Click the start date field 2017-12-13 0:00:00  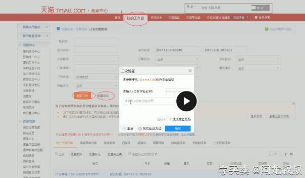click(x=177, y=50)
